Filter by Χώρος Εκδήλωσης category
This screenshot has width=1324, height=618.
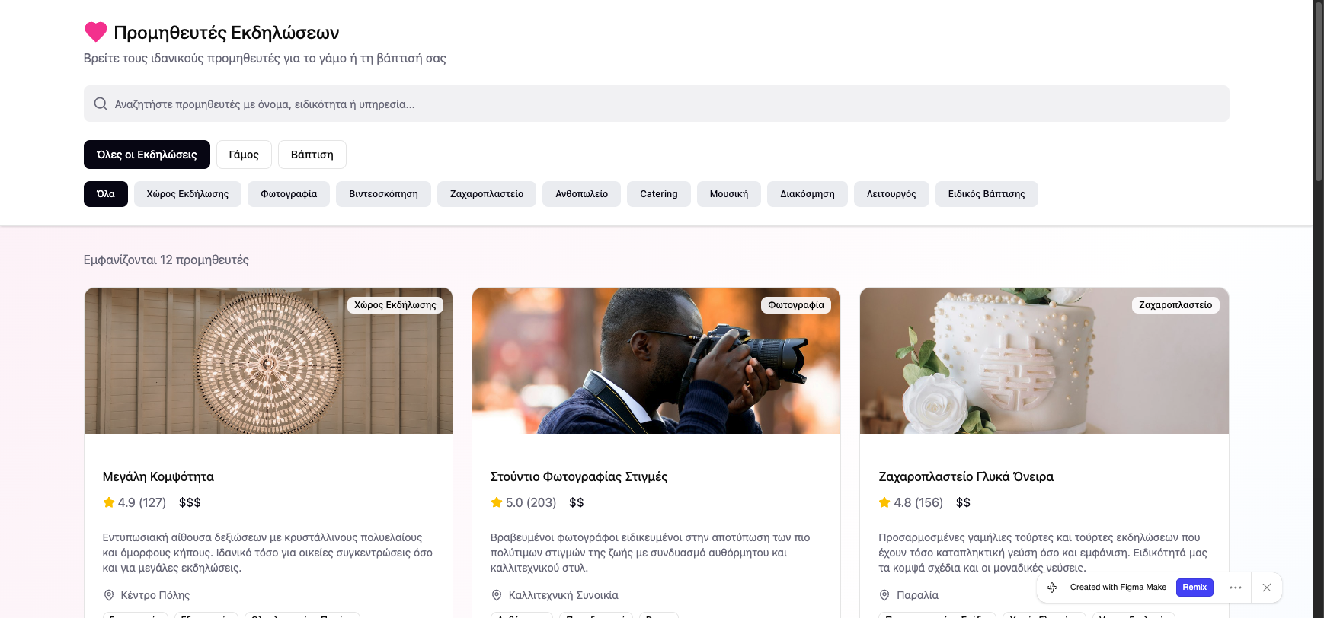[187, 194]
